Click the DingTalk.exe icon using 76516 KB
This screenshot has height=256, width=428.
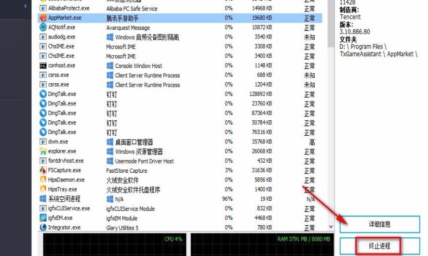coord(43,132)
